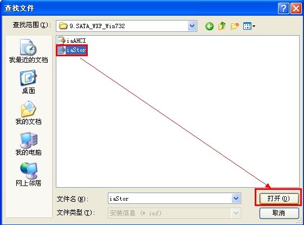
Task: Click the question mark help button
Action: [x=283, y=9]
